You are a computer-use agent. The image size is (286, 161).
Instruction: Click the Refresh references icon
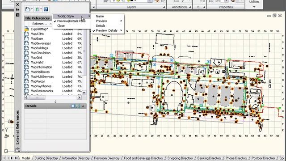click(x=37, y=9)
